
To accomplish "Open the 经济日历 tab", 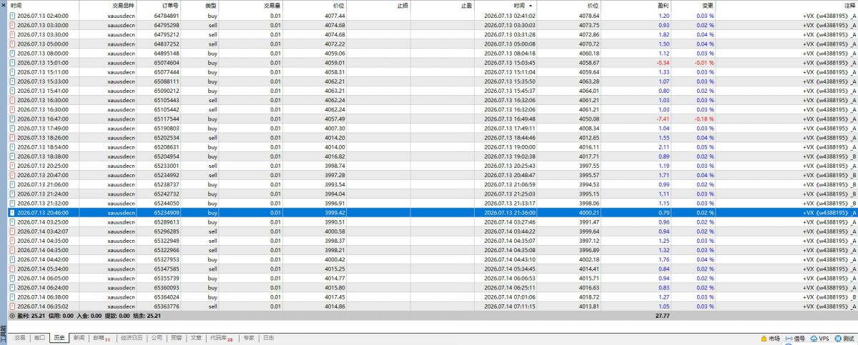I will (x=132, y=338).
